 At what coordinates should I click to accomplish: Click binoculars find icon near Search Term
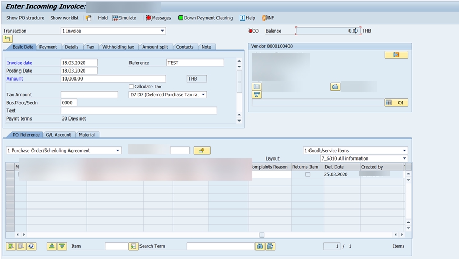(260, 246)
